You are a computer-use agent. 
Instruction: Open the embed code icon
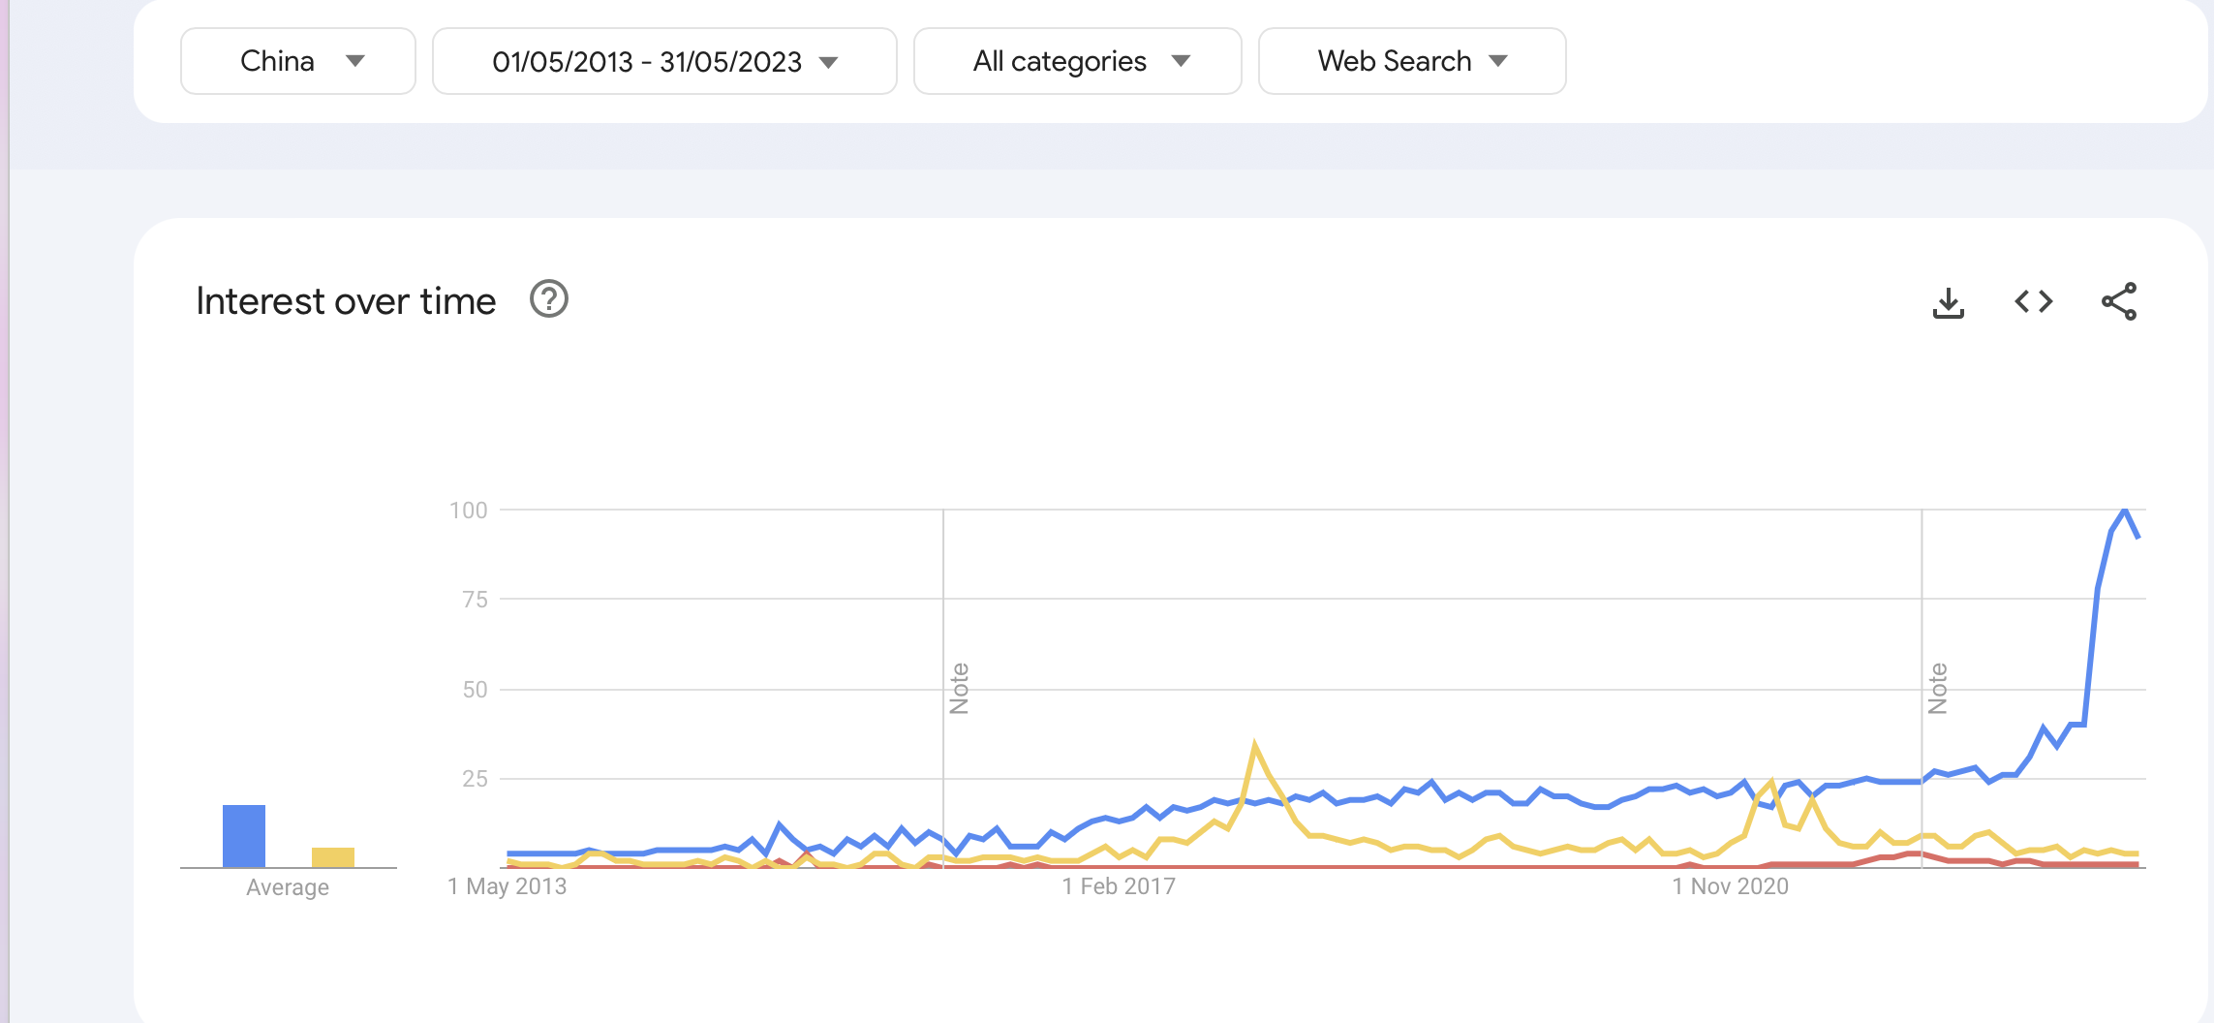tap(2033, 302)
